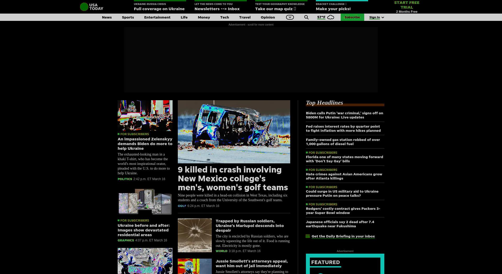Viewport: 502px width, 274px height.
Task: Open the Entertainment menu
Action: tap(157, 17)
